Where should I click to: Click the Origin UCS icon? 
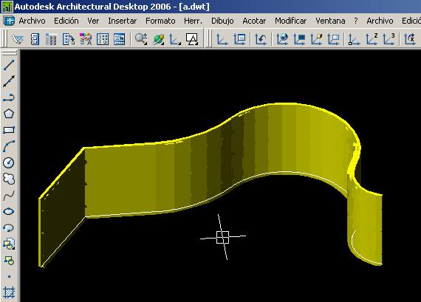coord(355,39)
